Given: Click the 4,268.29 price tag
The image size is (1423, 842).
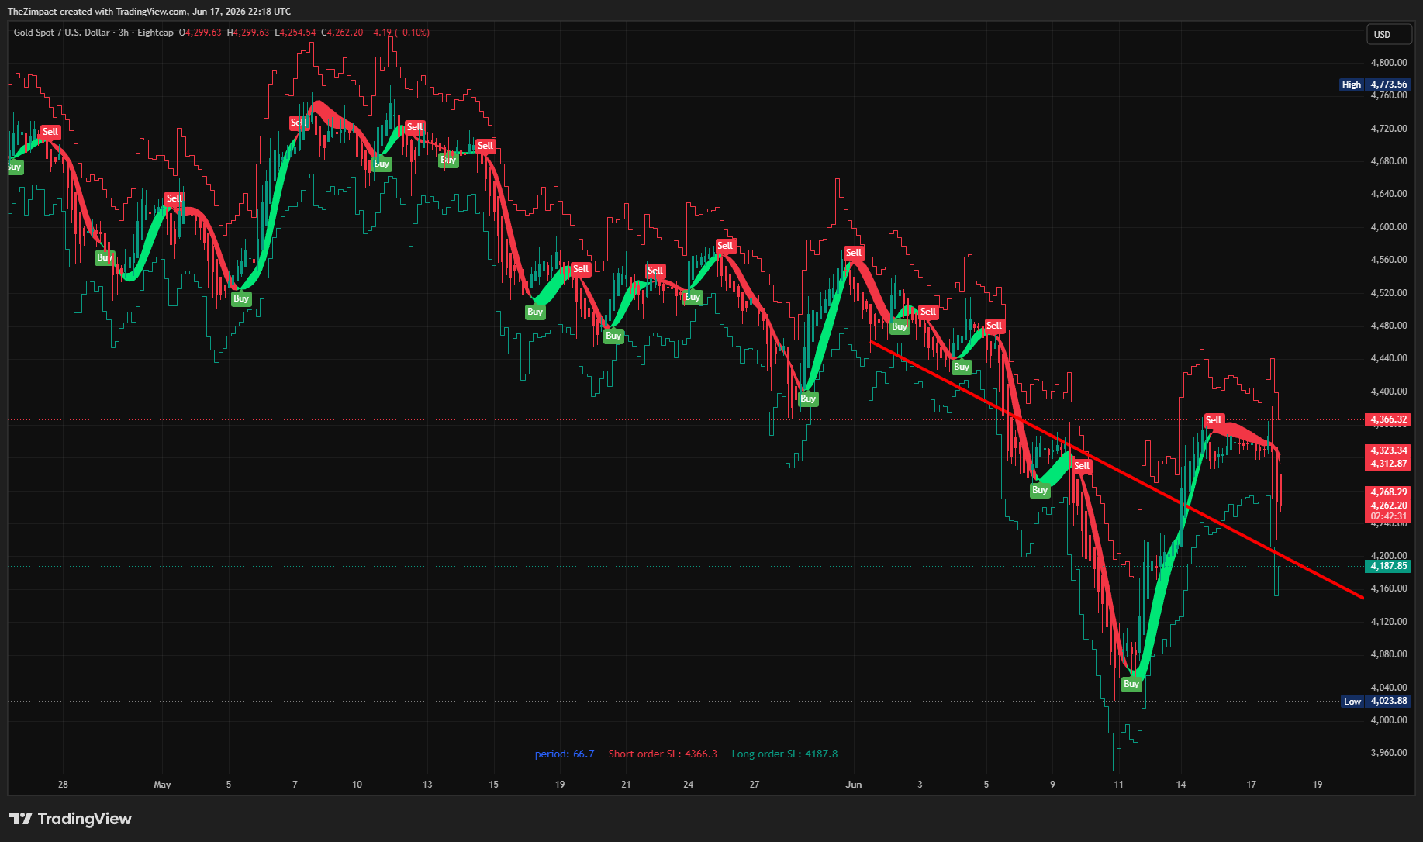Looking at the screenshot, I should click(1388, 492).
